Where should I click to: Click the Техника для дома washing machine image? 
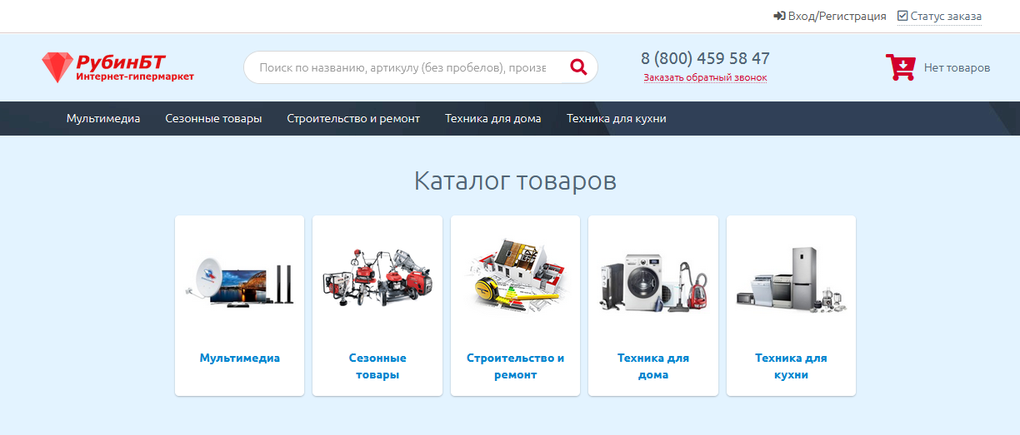coord(653,283)
